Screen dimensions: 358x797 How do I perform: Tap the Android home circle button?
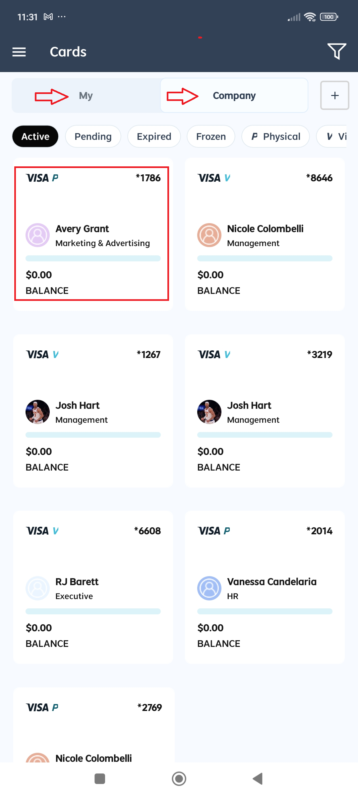[x=179, y=779]
